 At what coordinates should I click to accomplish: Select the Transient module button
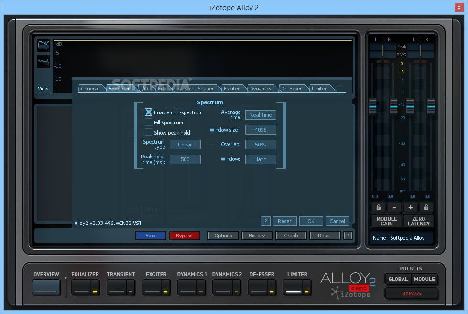coord(117,287)
